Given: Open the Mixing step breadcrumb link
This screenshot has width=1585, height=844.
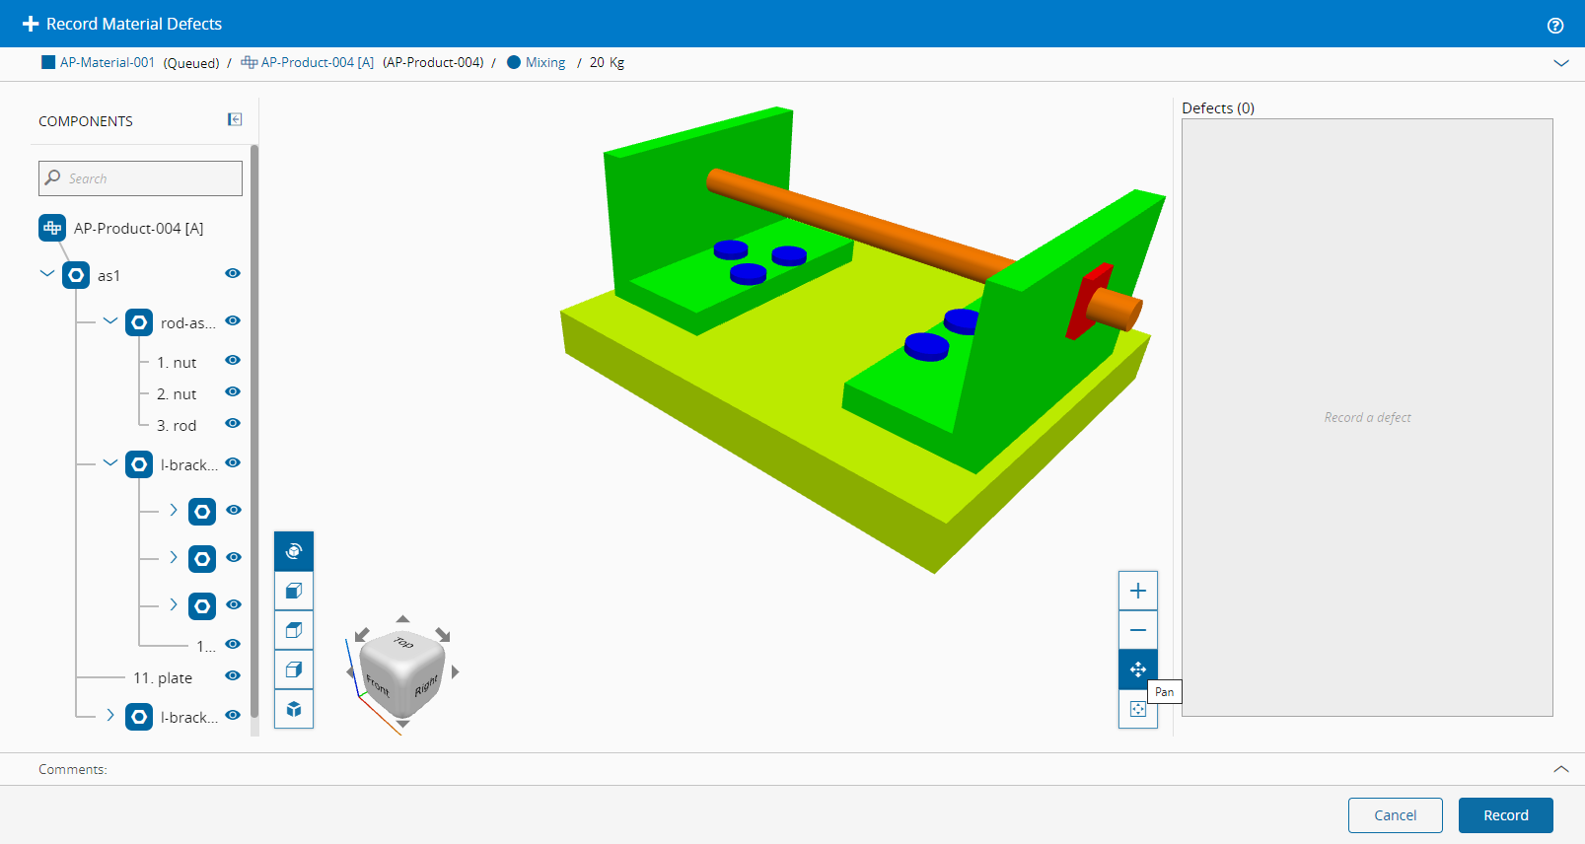Looking at the screenshot, I should (x=545, y=62).
